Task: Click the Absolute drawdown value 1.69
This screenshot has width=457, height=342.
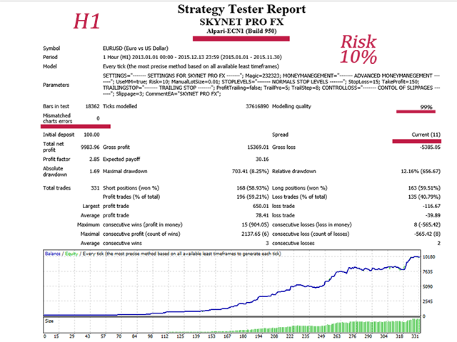Action: [x=94, y=171]
